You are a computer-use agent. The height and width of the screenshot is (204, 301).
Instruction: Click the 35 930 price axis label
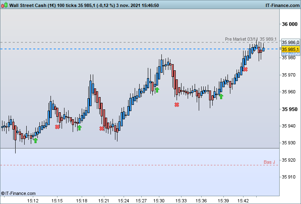tap(288, 143)
